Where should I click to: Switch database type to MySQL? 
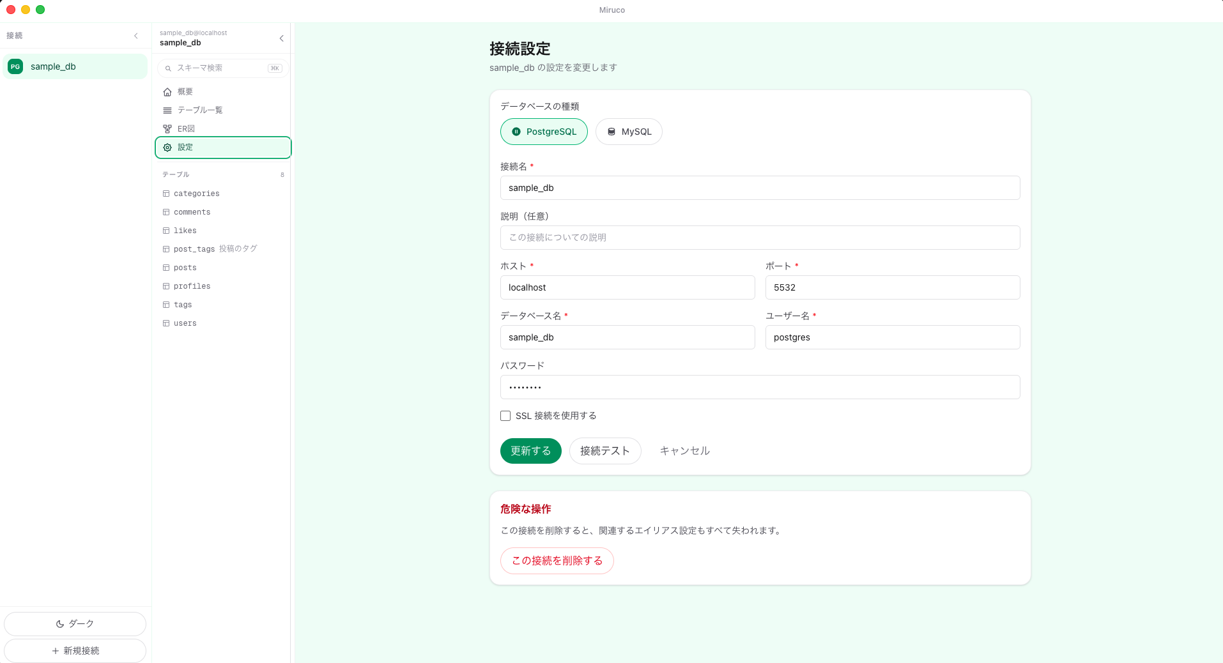pos(629,132)
